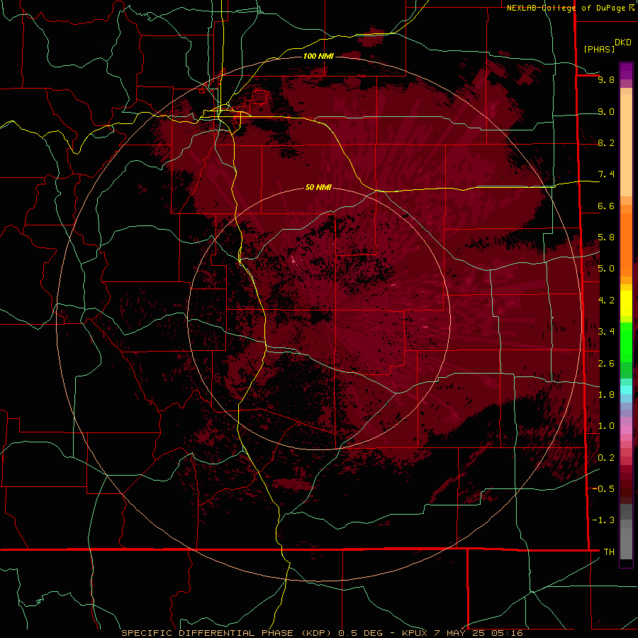This screenshot has width=638, height=638.
Task: Click the 5.0 scale value
Action: tap(606, 269)
